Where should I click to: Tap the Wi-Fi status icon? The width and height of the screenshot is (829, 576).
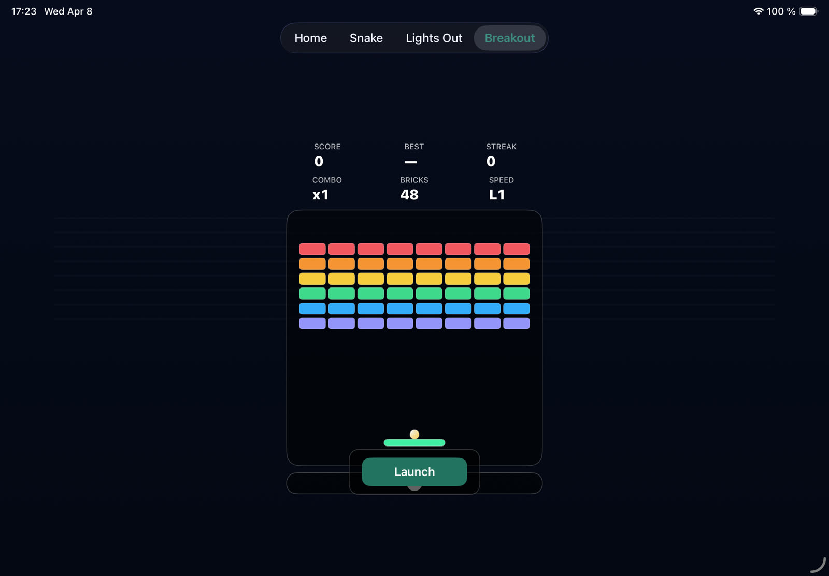point(758,11)
